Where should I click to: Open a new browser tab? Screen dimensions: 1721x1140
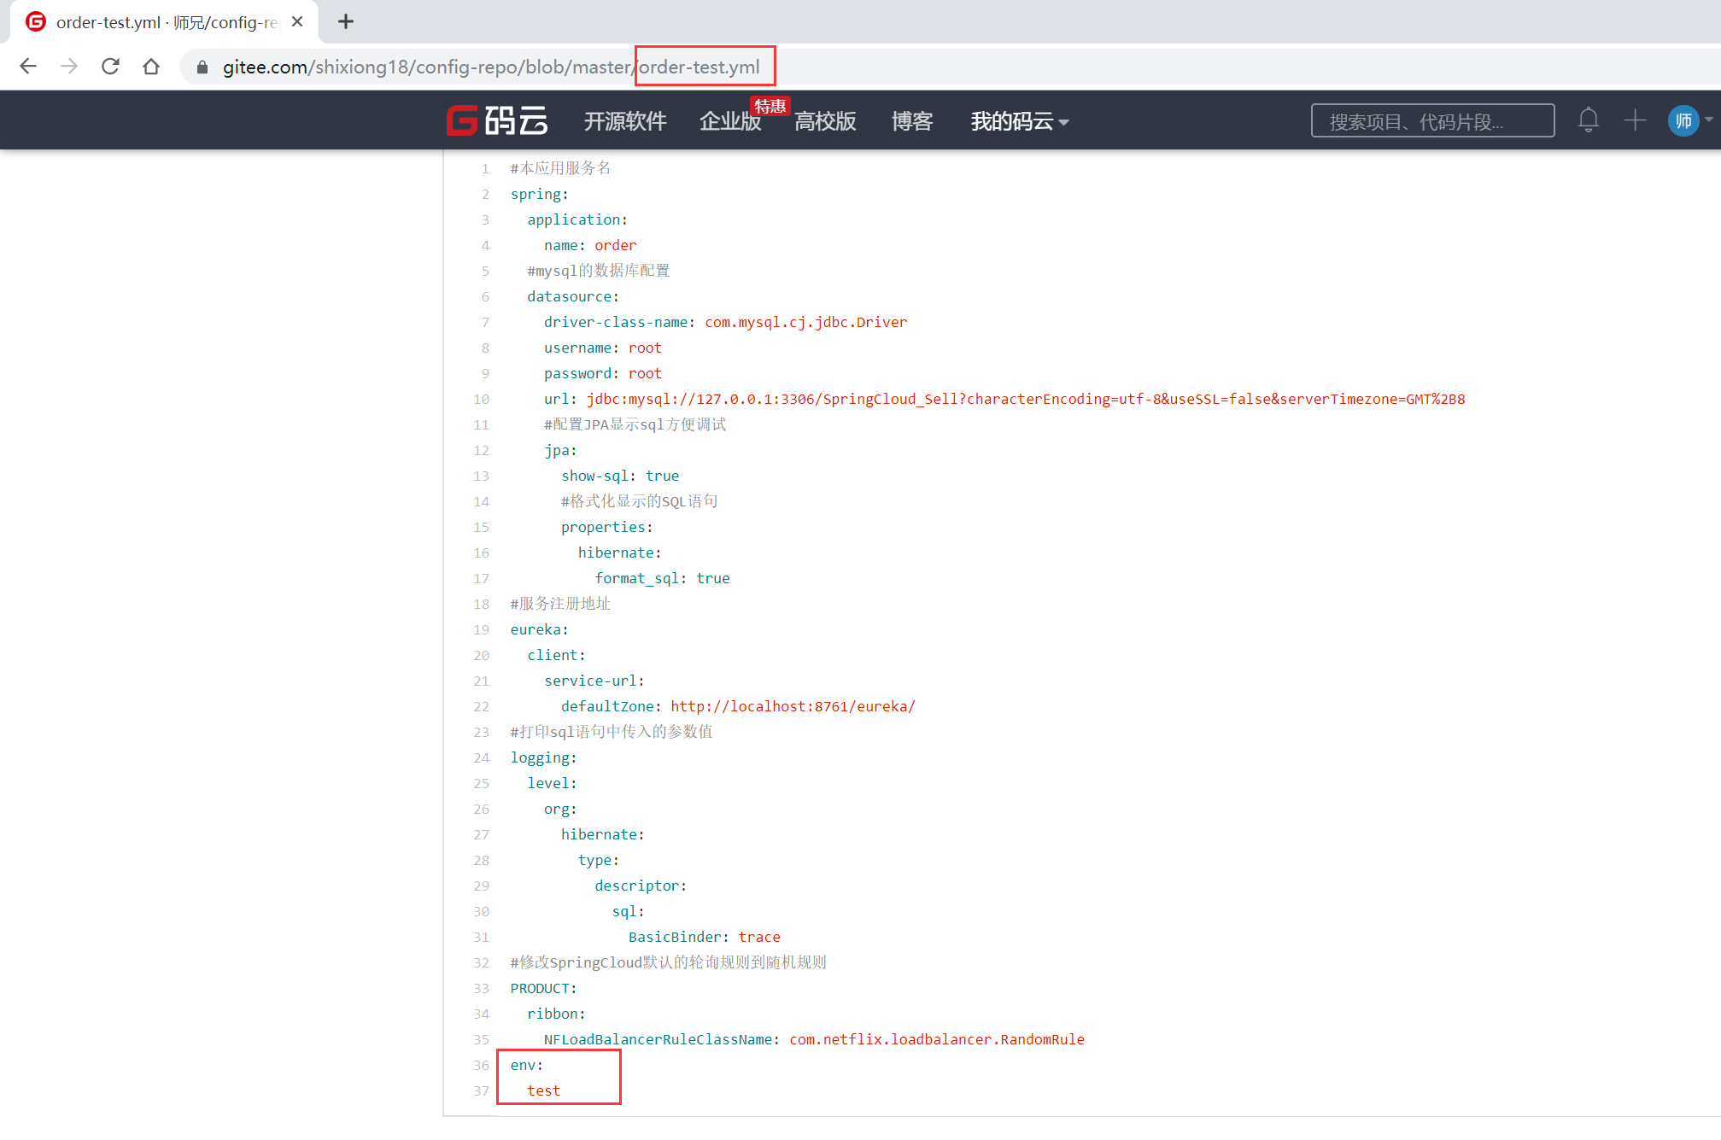coord(345,22)
